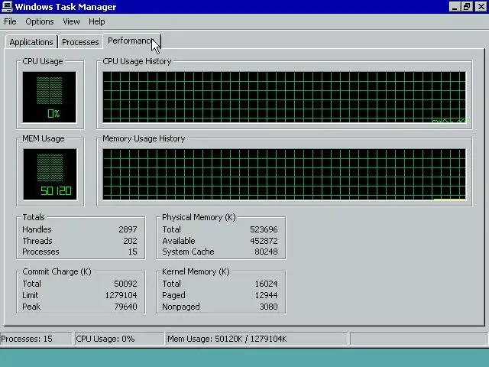Image resolution: width=489 pixels, height=367 pixels.
Task: Minimize the Task Manager window
Action: point(455,7)
